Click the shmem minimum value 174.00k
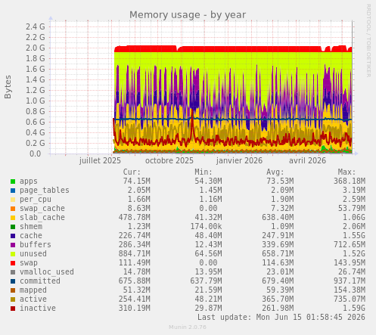The width and height of the screenshot is (376, 335). point(206,227)
